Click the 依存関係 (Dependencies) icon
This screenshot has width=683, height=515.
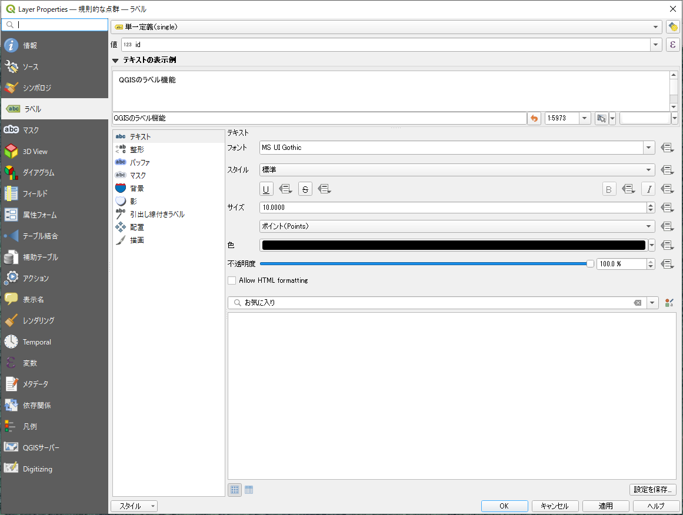[x=11, y=405]
